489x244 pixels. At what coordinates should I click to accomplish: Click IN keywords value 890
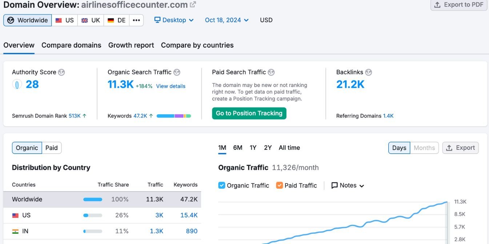[x=192, y=231]
